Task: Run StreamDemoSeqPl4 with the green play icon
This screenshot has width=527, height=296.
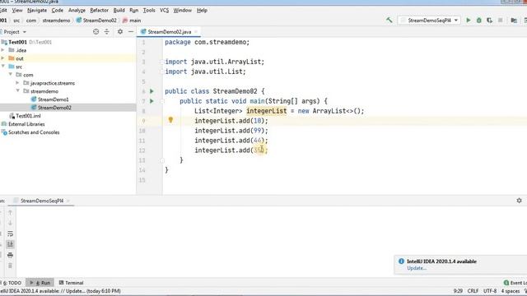Action: tap(469, 20)
